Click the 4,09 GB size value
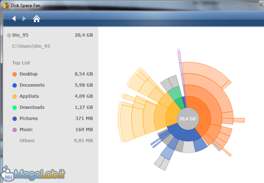This screenshot has width=264, height=183. click(84, 96)
